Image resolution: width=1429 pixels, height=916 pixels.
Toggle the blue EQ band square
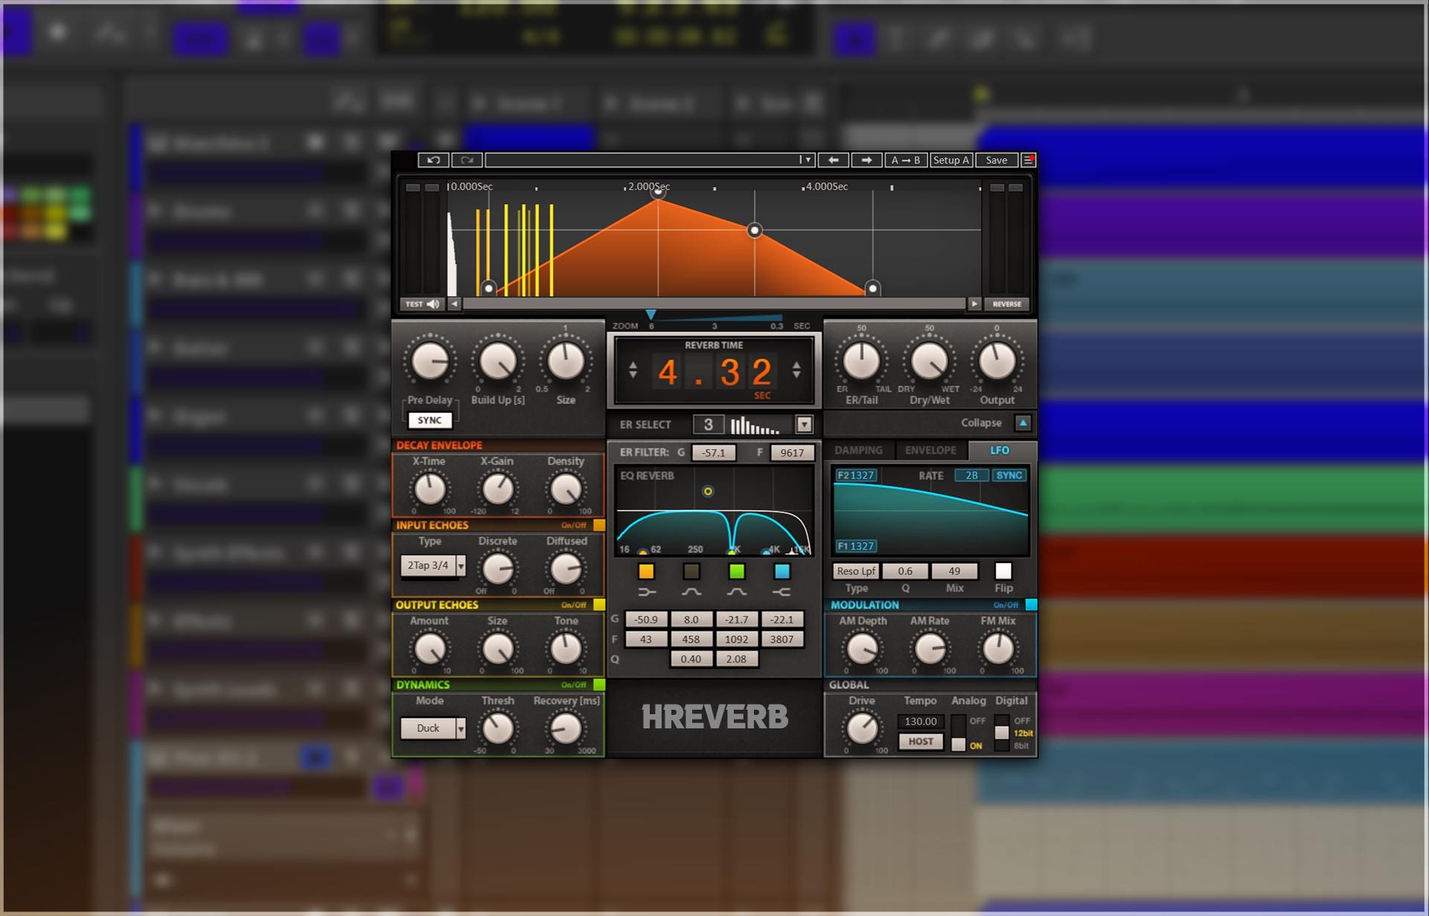781,571
